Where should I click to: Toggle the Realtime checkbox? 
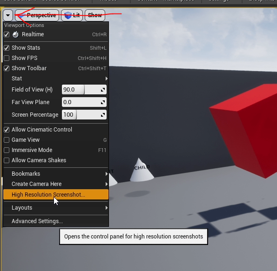7,34
